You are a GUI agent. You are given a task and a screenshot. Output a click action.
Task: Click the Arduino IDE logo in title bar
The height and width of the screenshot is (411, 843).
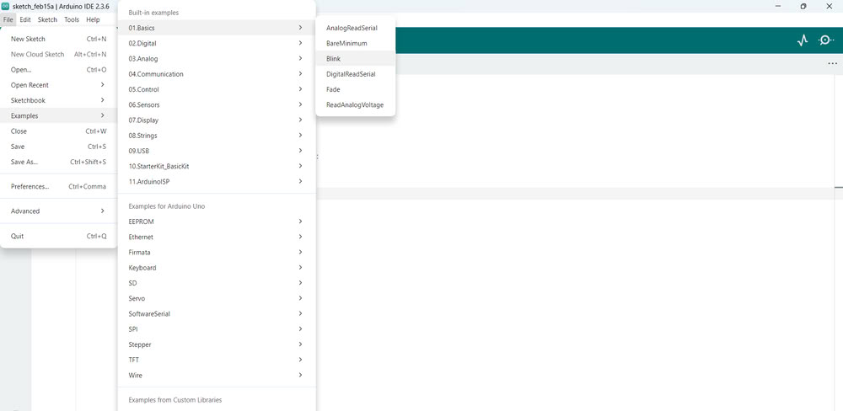point(5,6)
